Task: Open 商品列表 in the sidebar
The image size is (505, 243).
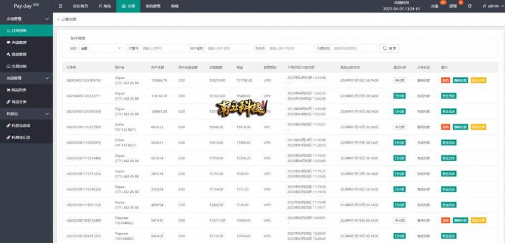Action: coord(19,90)
